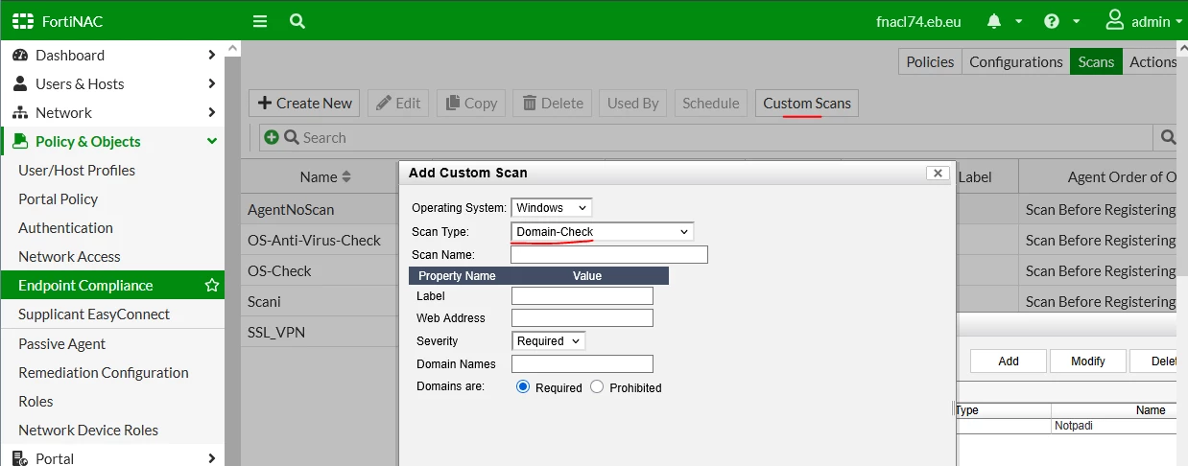Image resolution: width=1188 pixels, height=466 pixels.
Task: Click the Policy & Objects icon
Action: pyautogui.click(x=20, y=142)
